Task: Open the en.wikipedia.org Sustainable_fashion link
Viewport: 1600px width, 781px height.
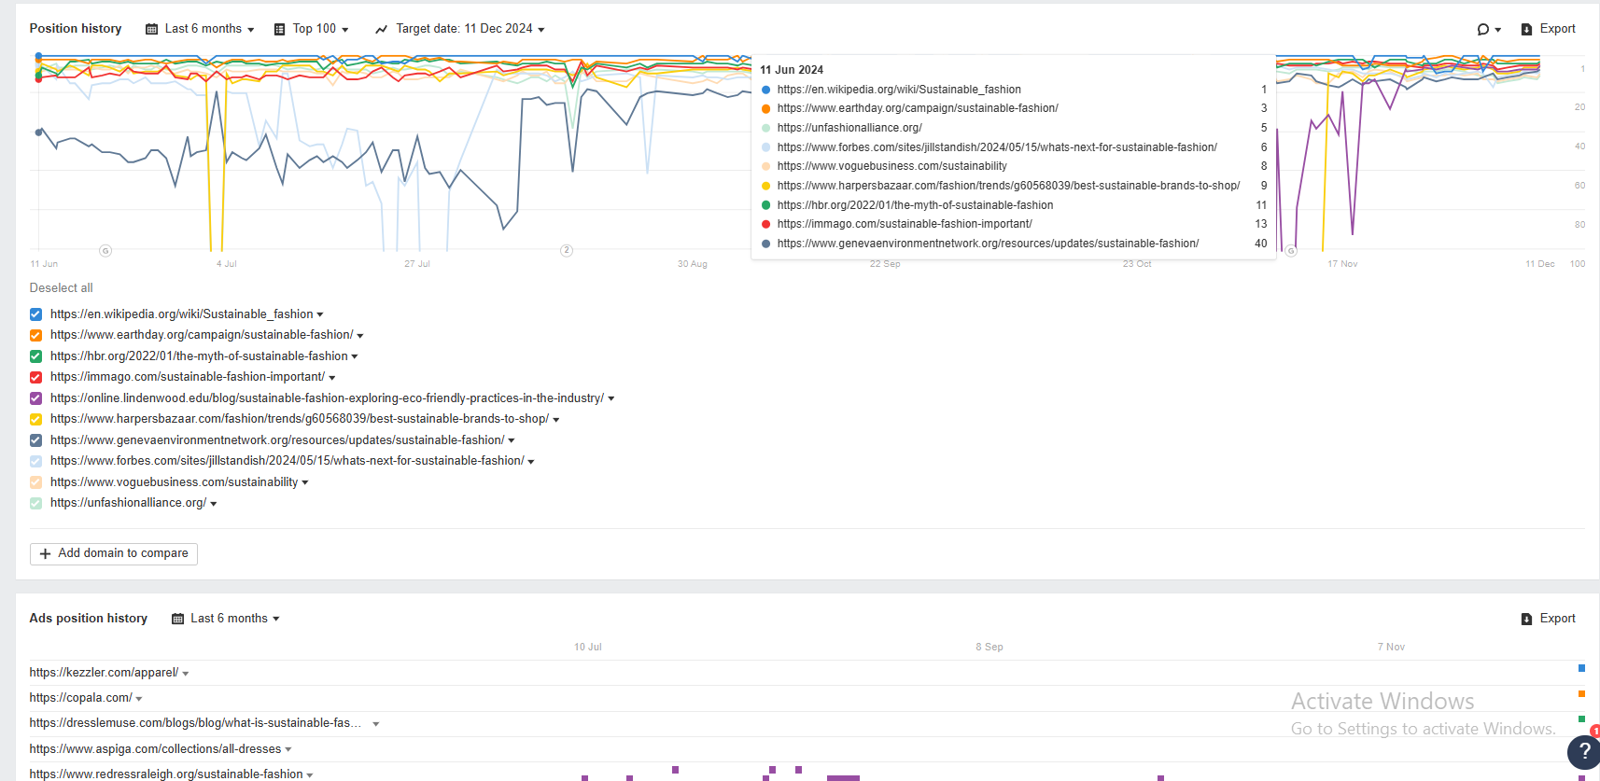Action: coord(182,314)
